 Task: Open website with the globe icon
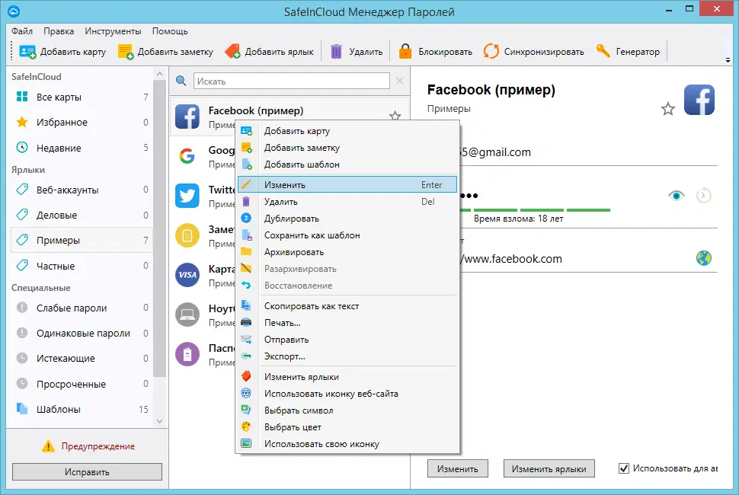tap(704, 258)
